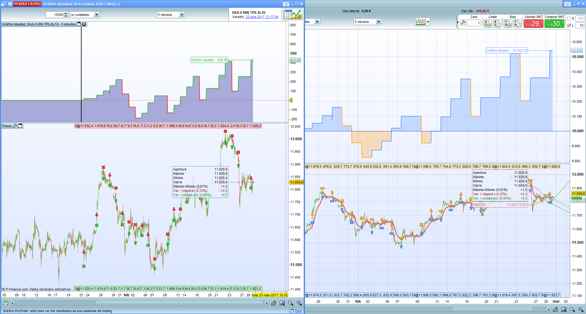Click the chart refresh icon at bottom left

5,303
